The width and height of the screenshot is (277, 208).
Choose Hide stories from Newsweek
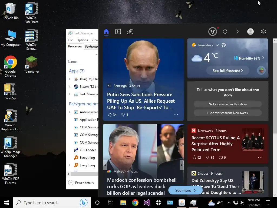(x=228, y=113)
